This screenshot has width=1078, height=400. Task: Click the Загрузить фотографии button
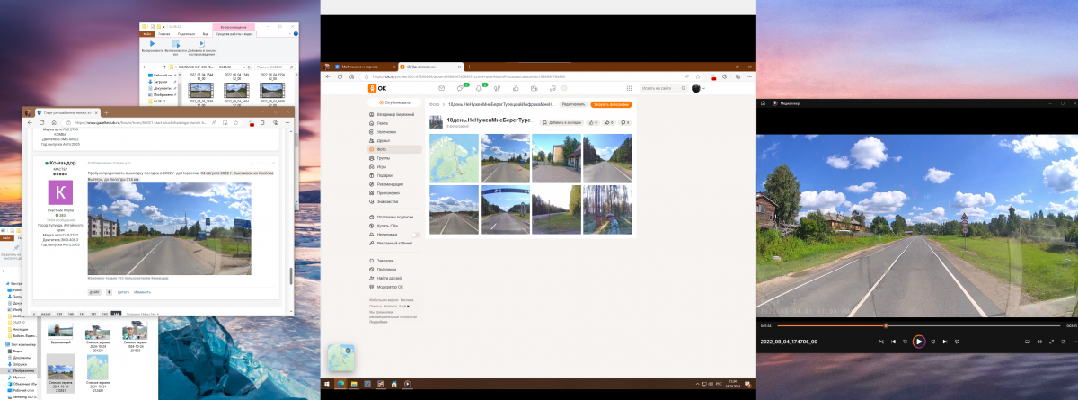pyautogui.click(x=611, y=104)
